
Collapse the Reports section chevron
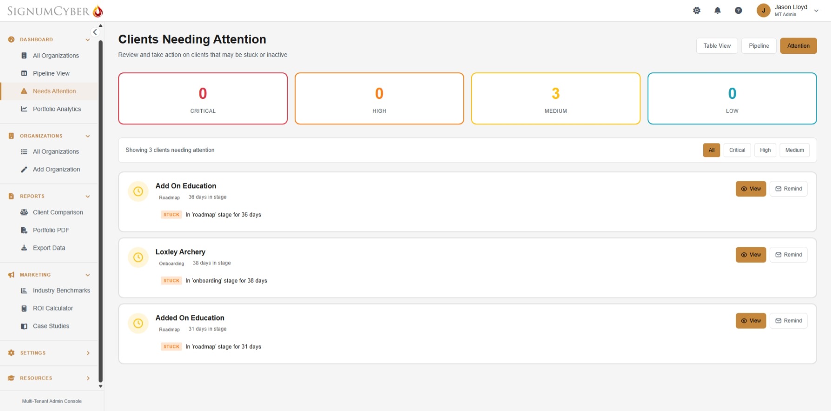pyautogui.click(x=88, y=196)
